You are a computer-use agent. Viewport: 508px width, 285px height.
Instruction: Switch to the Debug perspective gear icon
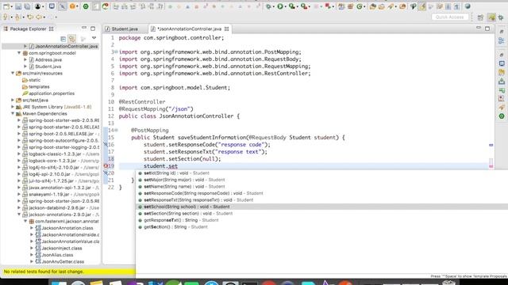point(501,17)
